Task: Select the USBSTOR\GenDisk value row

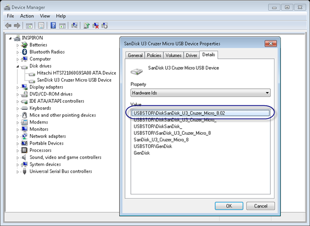Action: point(201,146)
